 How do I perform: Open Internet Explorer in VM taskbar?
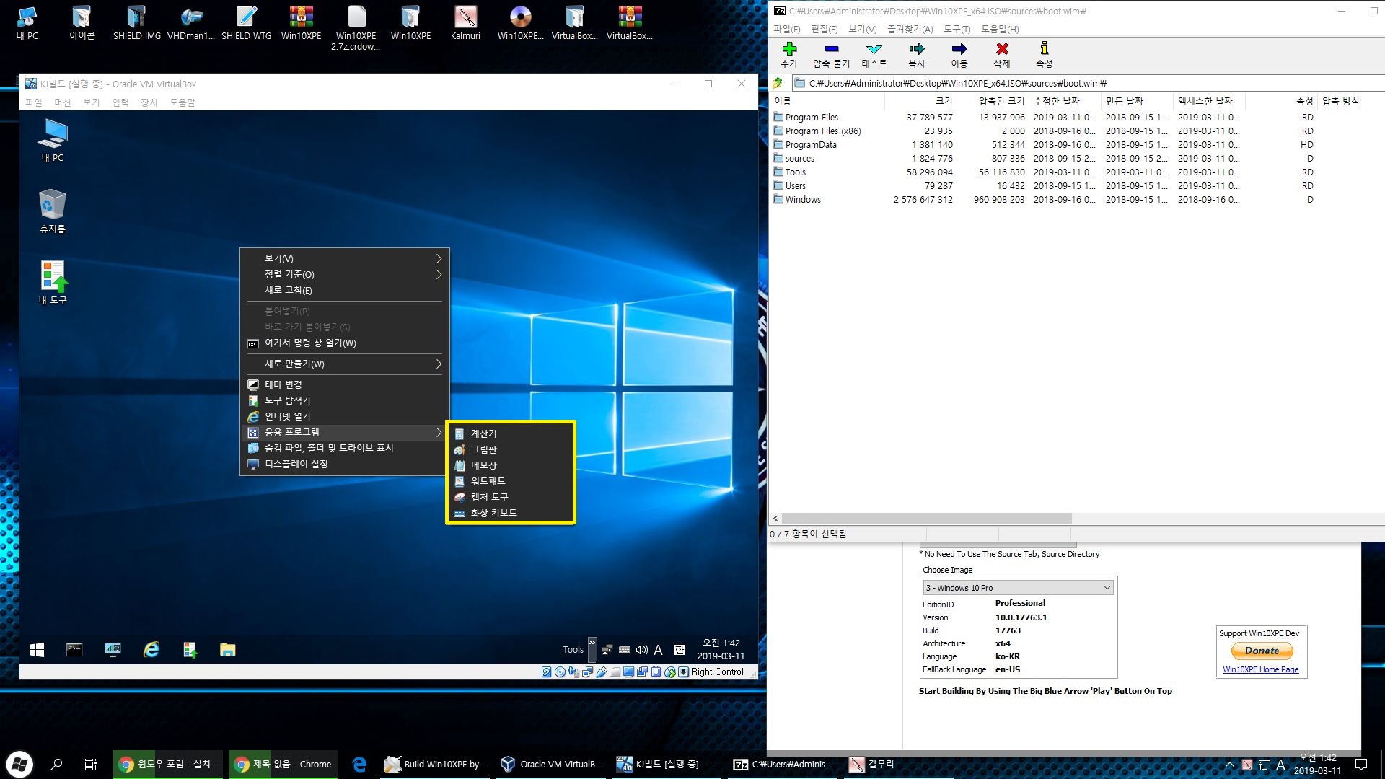pyautogui.click(x=151, y=650)
